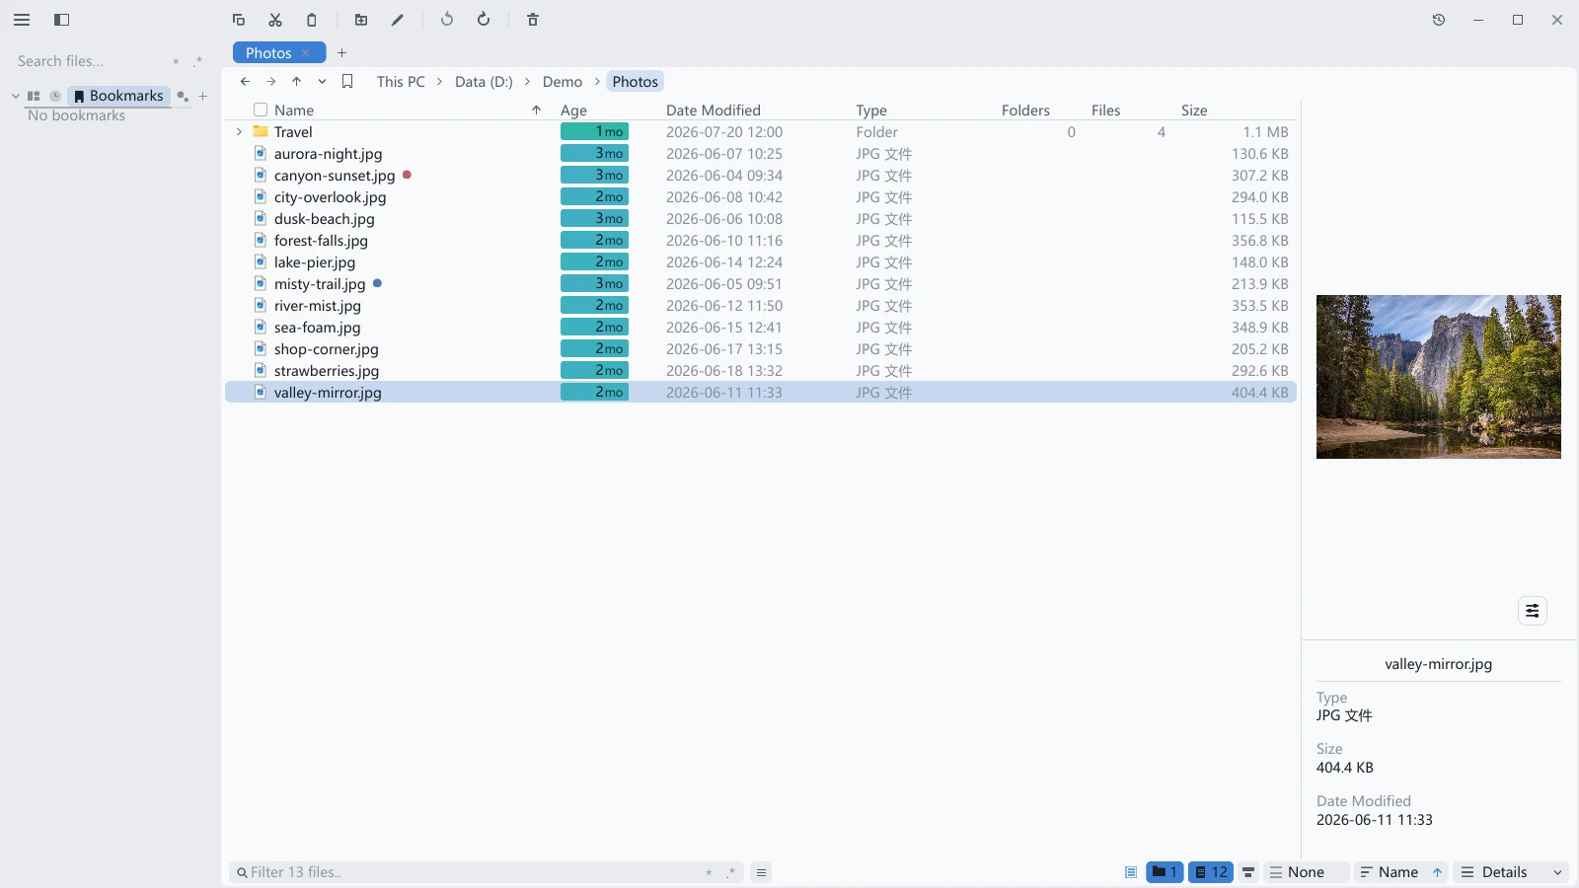Toggle regex option in search box
1579x888 pixels.
pyautogui.click(x=198, y=61)
